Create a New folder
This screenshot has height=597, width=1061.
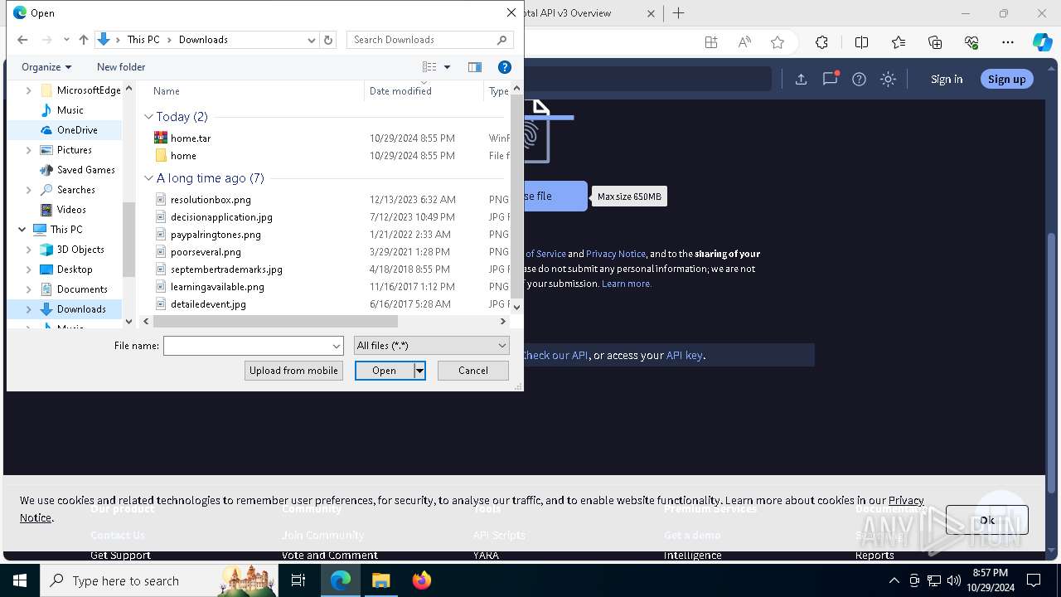coord(121,67)
